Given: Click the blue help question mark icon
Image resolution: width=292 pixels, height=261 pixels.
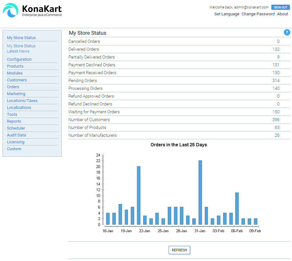Looking at the screenshot, I should (x=287, y=32).
